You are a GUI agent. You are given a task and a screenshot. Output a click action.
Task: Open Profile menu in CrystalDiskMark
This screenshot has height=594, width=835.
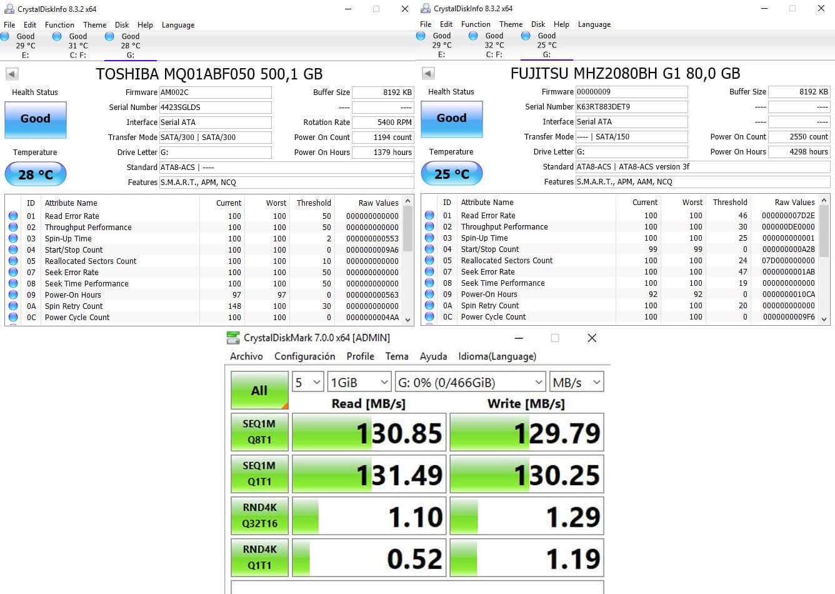click(361, 356)
